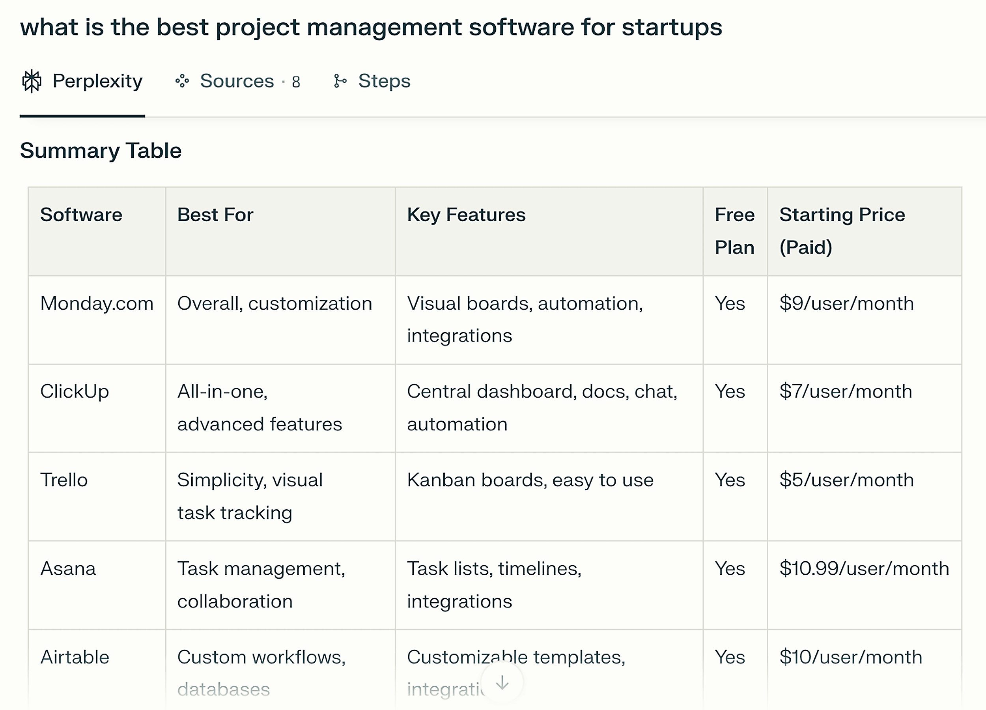
Task: Click the Free Plan column header
Action: click(734, 231)
